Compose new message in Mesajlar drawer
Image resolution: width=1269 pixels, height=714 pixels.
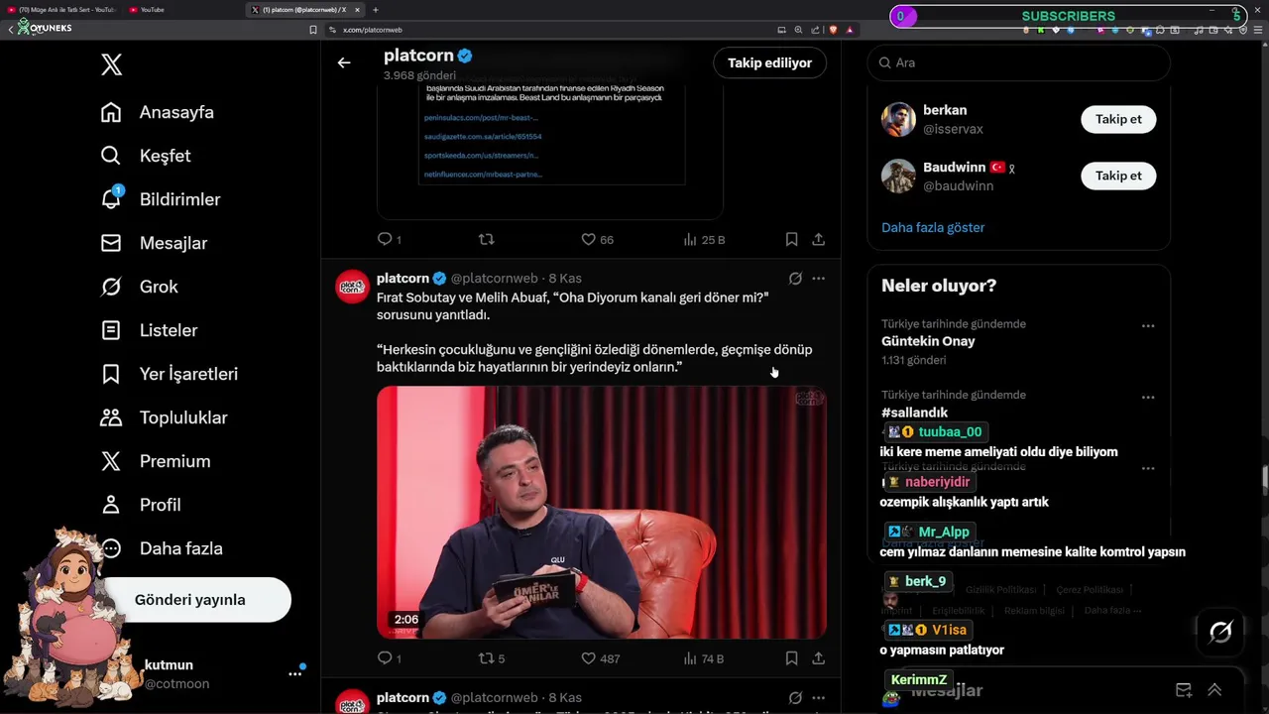tap(1184, 690)
